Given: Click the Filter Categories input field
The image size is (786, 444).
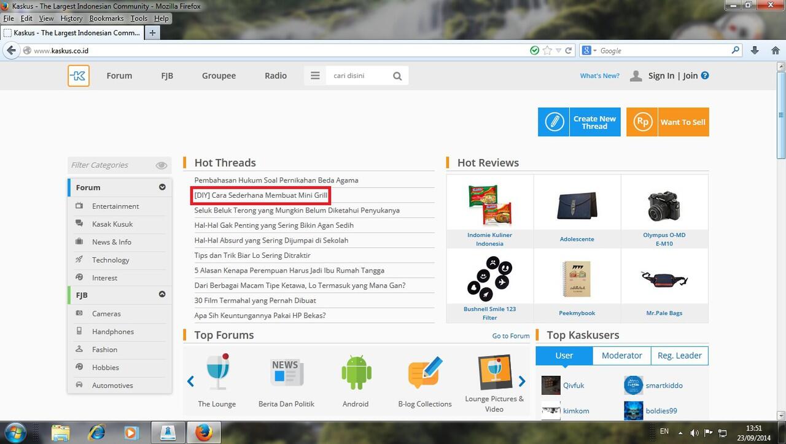Looking at the screenshot, I should pyautogui.click(x=112, y=165).
